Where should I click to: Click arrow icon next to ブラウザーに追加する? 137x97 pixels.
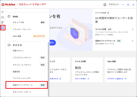coord(125,79)
